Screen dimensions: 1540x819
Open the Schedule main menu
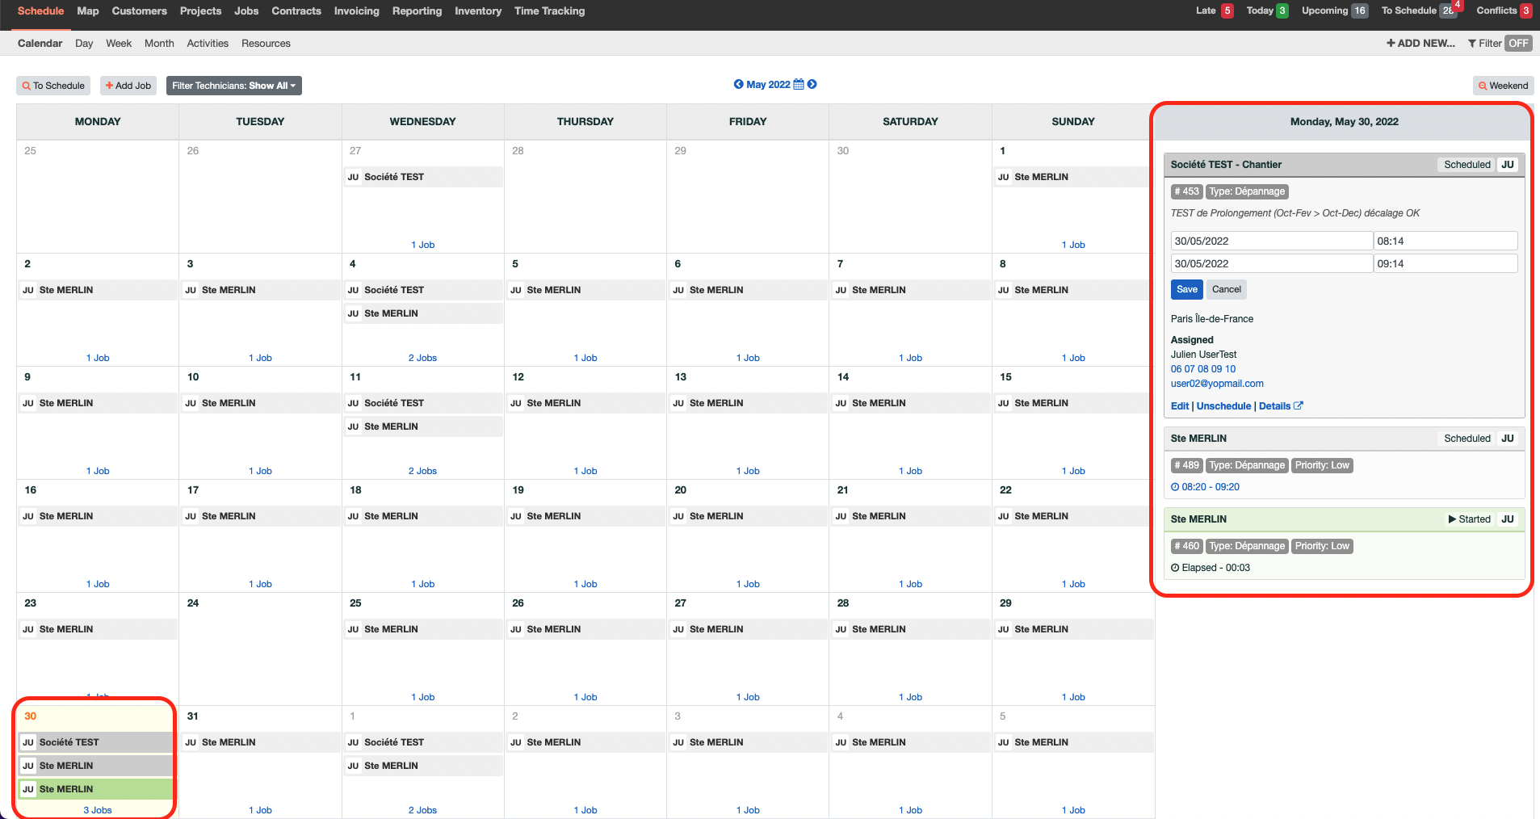click(x=40, y=10)
